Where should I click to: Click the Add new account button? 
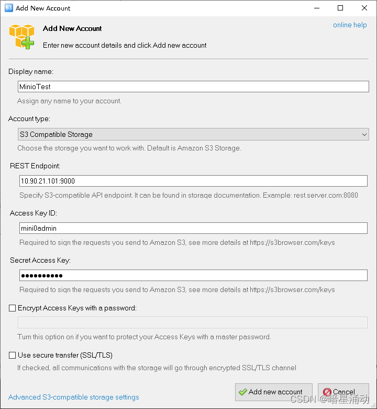tap(274, 392)
